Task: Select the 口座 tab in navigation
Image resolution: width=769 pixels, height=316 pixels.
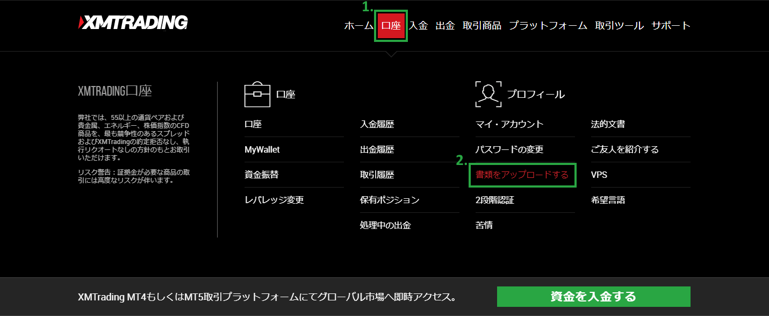Action: tap(391, 25)
